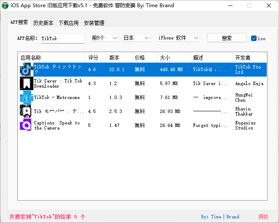The width and height of the screenshot is (279, 223).
Task: Click the 448.48 MB size cell
Action: 171,69
